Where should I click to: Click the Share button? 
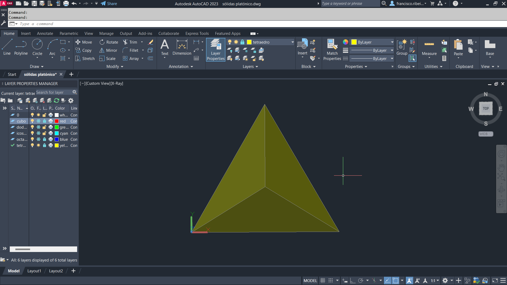click(x=109, y=3)
